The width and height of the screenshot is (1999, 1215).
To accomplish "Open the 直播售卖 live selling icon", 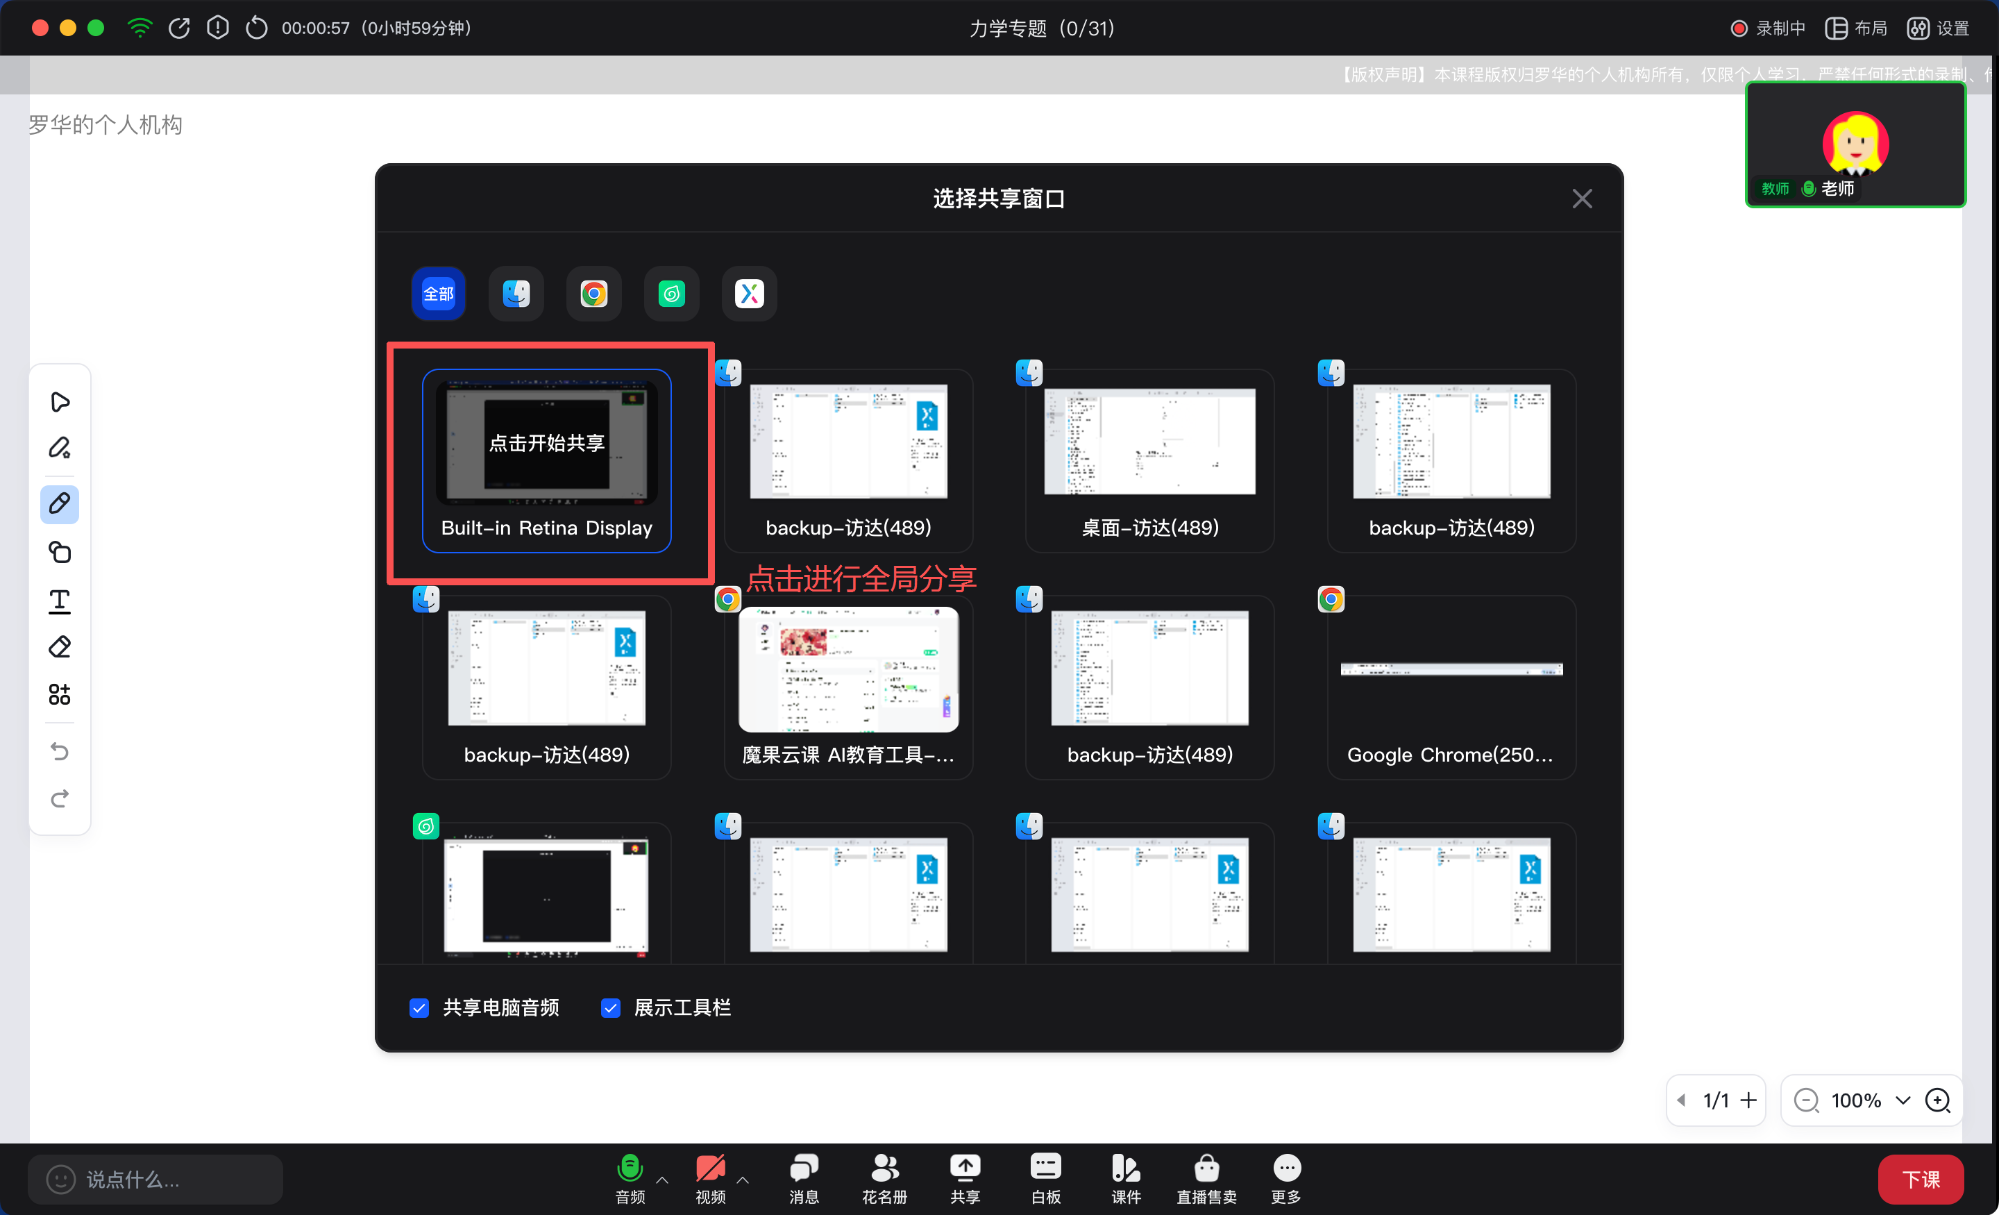I will pyautogui.click(x=1206, y=1178).
